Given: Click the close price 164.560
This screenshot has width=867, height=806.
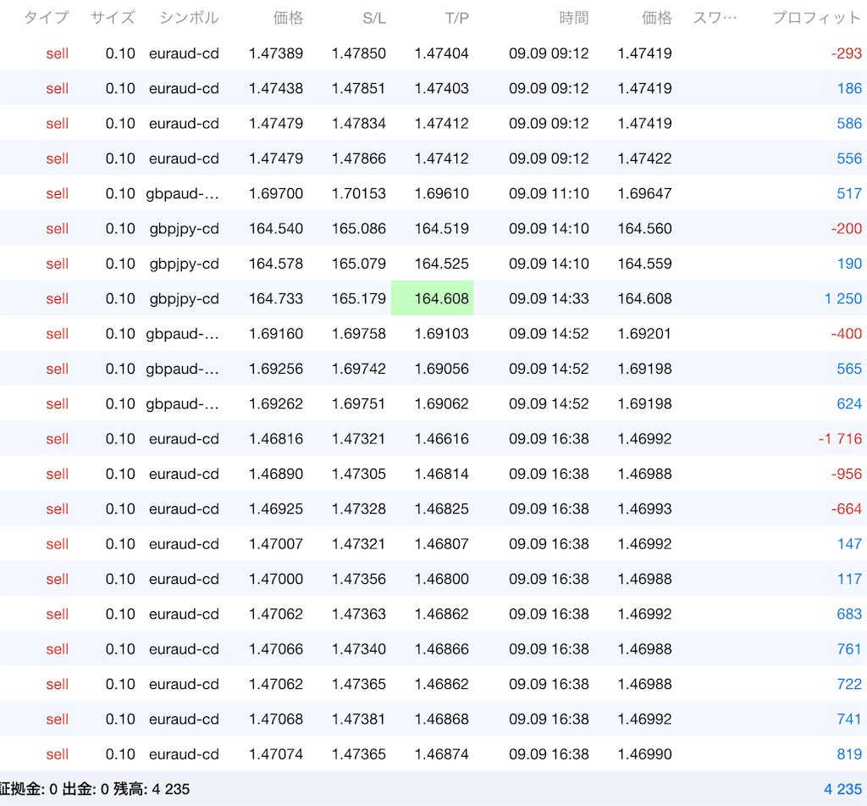Looking at the screenshot, I should point(644,228).
